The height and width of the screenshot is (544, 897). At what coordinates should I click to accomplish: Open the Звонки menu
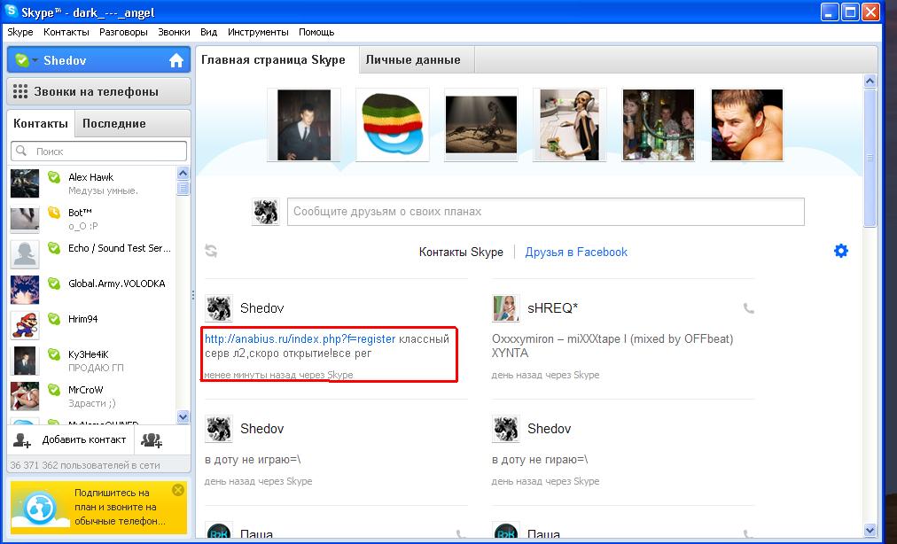pyautogui.click(x=174, y=32)
